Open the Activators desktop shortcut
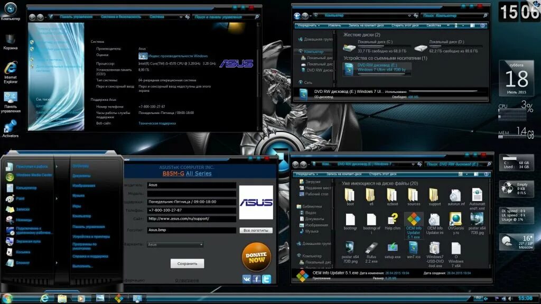Viewport: 541px width, 304px height. click(11, 129)
